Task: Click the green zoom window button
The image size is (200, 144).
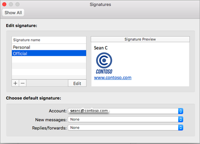Action: [x=18, y=4]
